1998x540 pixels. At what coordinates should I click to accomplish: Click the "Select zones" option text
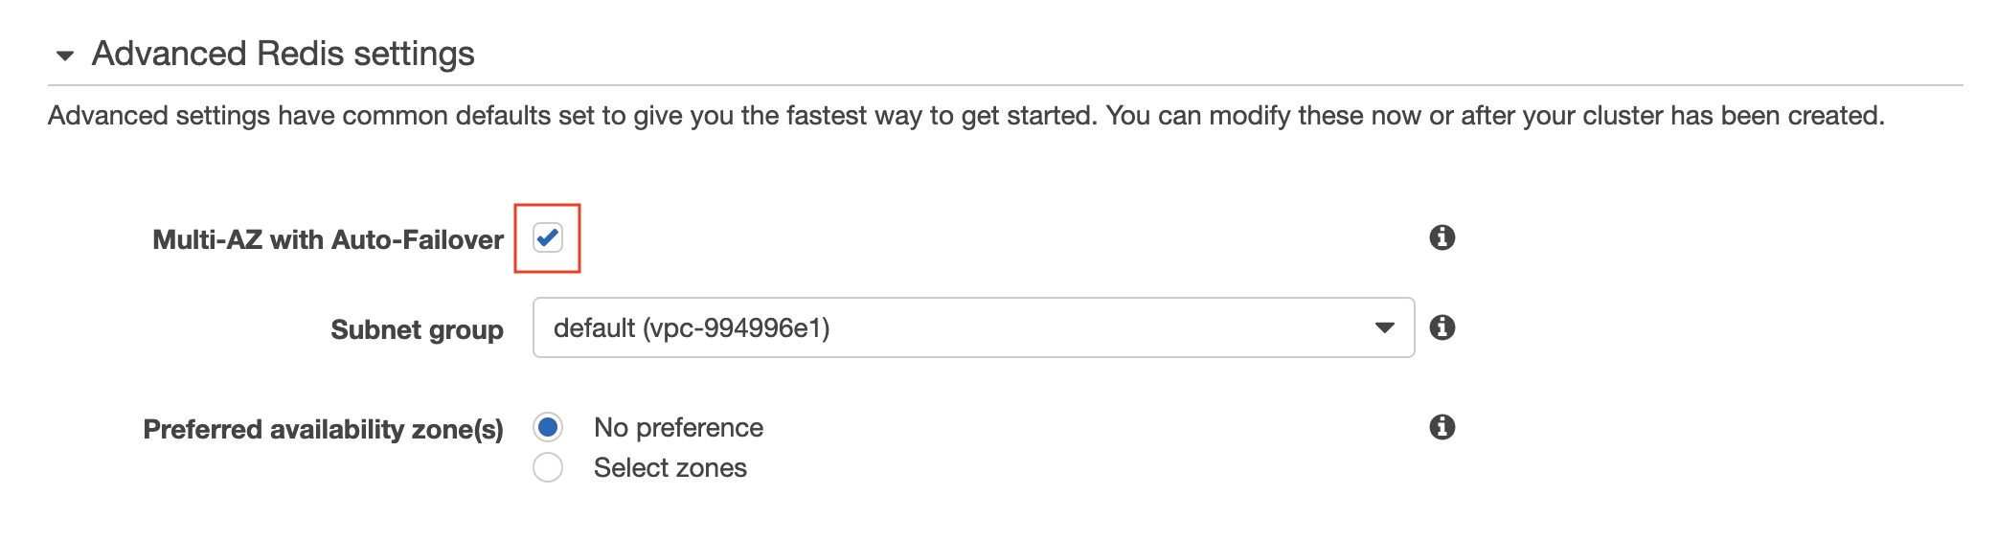point(670,467)
